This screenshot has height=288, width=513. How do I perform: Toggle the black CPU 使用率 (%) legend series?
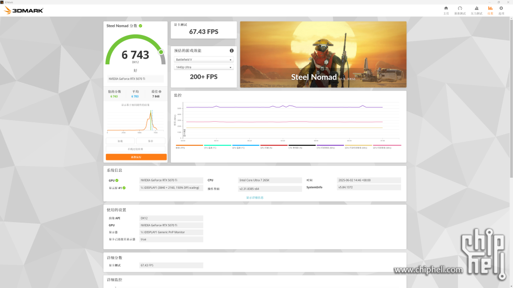coord(302,146)
